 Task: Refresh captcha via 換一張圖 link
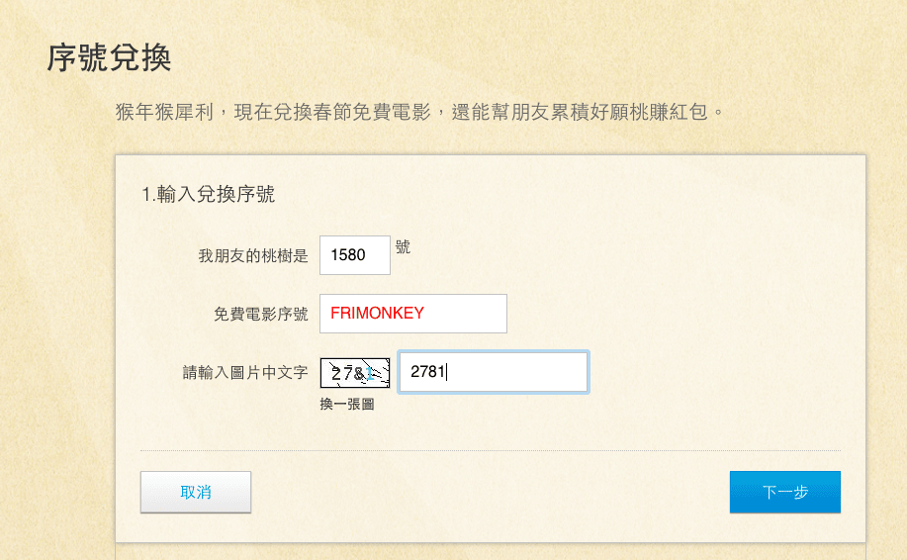(347, 404)
